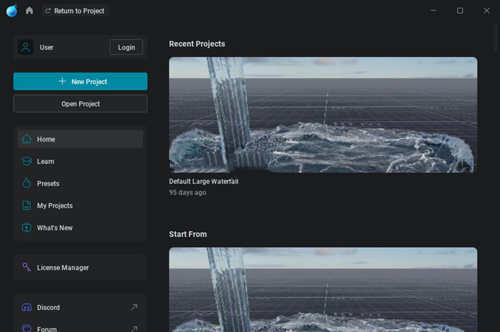
Task: Open the License Manager
Action: 81,267
